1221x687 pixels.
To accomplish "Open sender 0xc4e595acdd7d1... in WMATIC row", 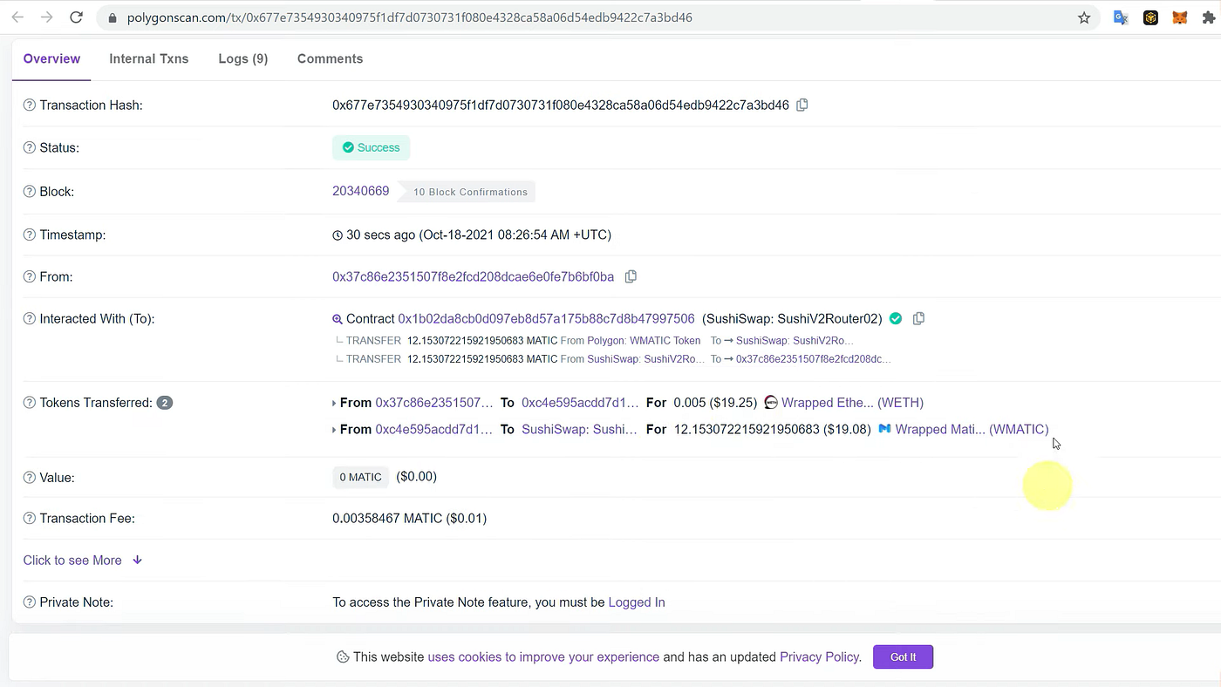I will tap(434, 429).
